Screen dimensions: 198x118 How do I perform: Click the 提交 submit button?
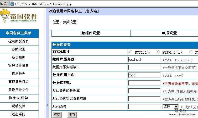pos(57,115)
